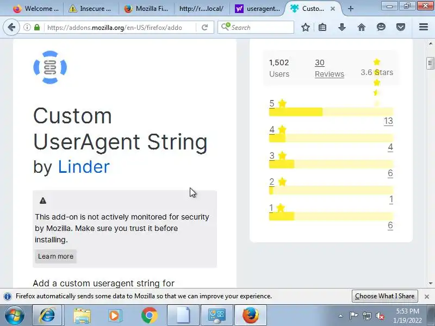
Task: Open the Downloads arrow icon
Action: (x=342, y=27)
